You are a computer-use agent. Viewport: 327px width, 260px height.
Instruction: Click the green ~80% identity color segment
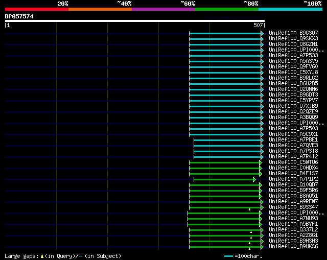point(227,9)
